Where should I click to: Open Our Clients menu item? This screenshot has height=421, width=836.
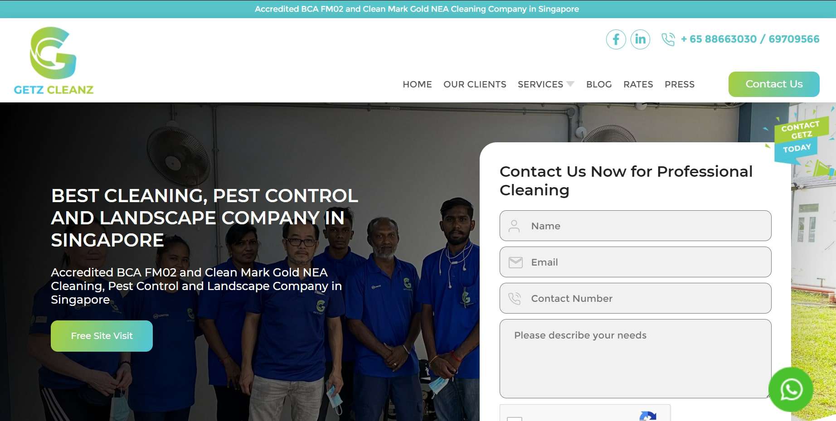[475, 84]
